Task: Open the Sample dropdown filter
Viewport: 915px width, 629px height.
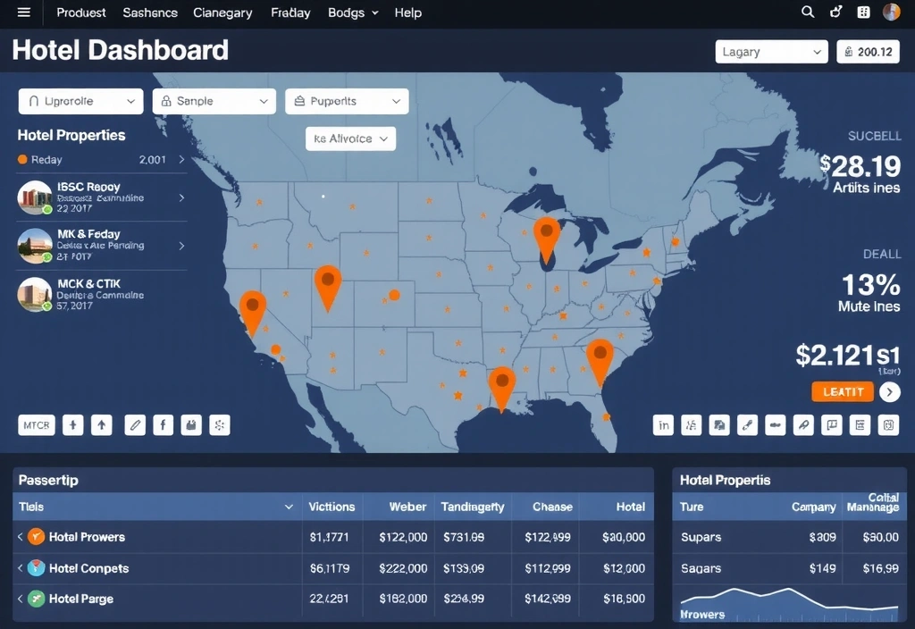Action: click(x=214, y=101)
